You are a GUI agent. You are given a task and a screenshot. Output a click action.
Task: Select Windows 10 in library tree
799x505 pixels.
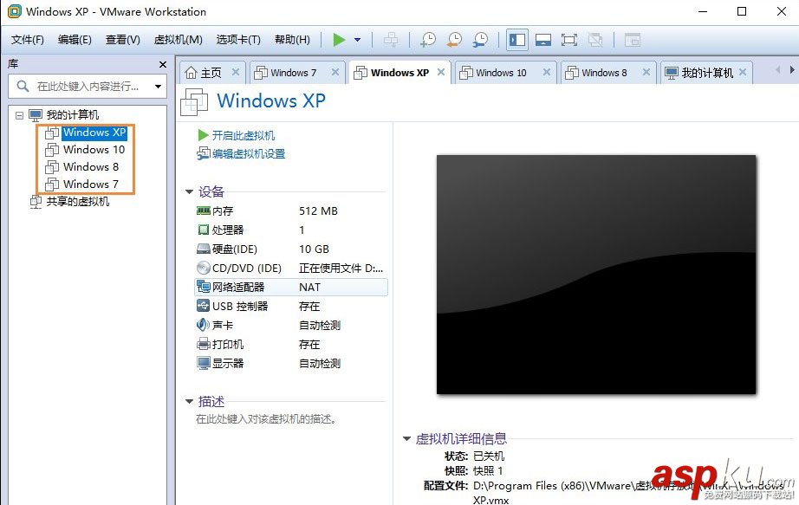(x=94, y=150)
